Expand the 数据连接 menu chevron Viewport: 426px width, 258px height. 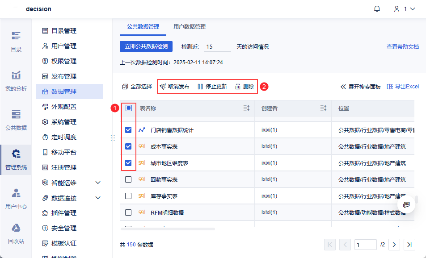pyautogui.click(x=98, y=198)
